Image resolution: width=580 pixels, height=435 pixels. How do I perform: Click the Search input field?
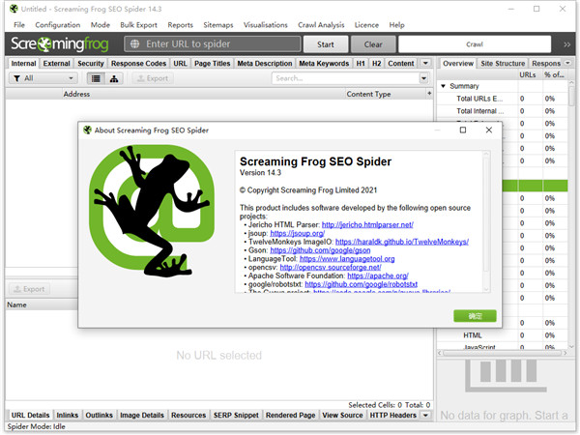pyautogui.click(x=346, y=78)
